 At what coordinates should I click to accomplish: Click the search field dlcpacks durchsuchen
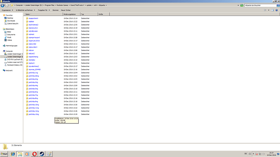tap(260, 5)
